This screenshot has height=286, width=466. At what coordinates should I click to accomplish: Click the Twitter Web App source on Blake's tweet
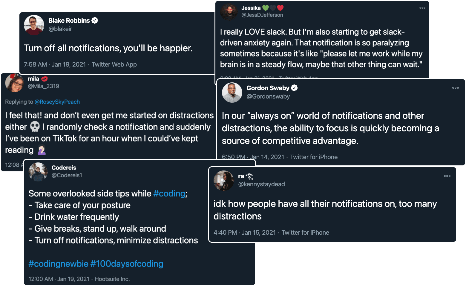tap(114, 64)
